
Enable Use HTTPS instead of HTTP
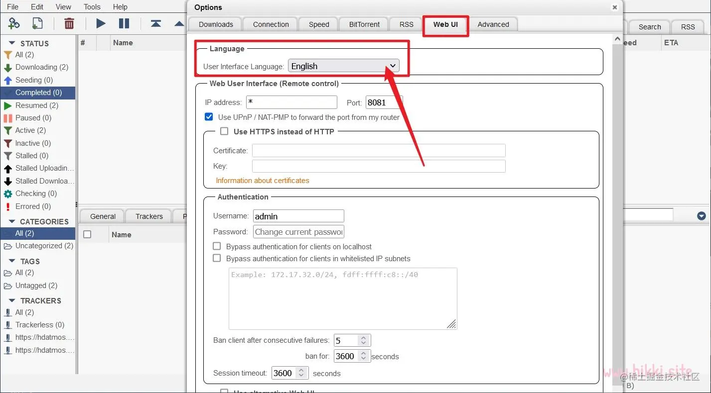tap(224, 131)
